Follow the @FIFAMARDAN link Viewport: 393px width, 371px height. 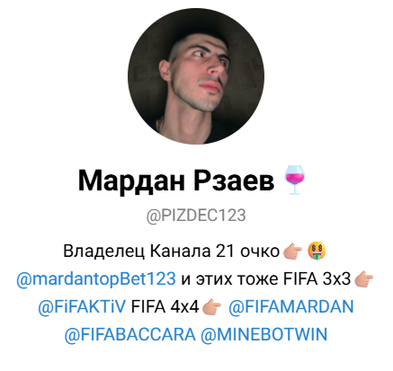[x=291, y=306]
